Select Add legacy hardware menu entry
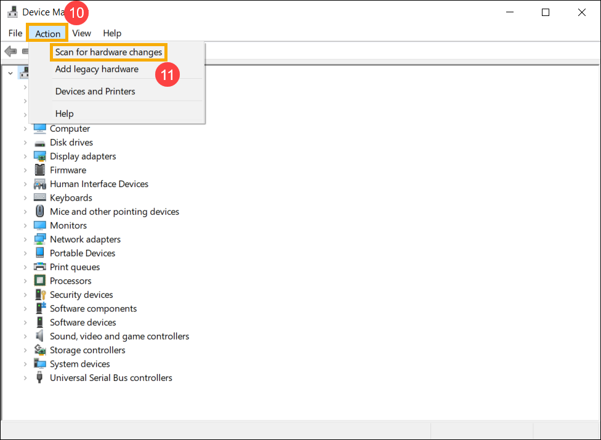 point(97,70)
